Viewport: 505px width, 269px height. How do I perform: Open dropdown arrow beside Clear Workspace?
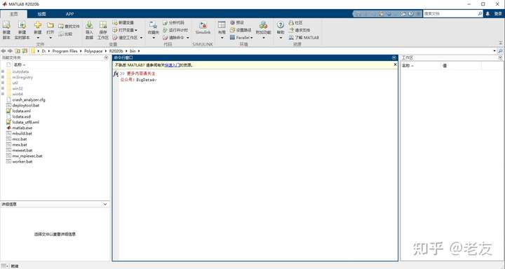pyautogui.click(x=141, y=38)
